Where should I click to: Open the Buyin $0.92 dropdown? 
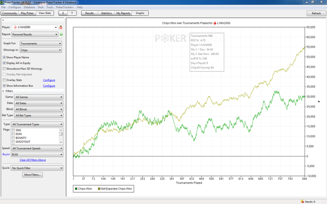[x=37, y=154]
